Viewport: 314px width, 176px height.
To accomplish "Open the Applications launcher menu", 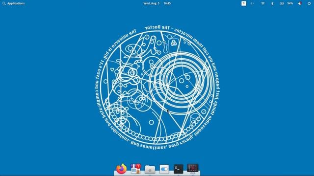I will (x=13, y=3).
